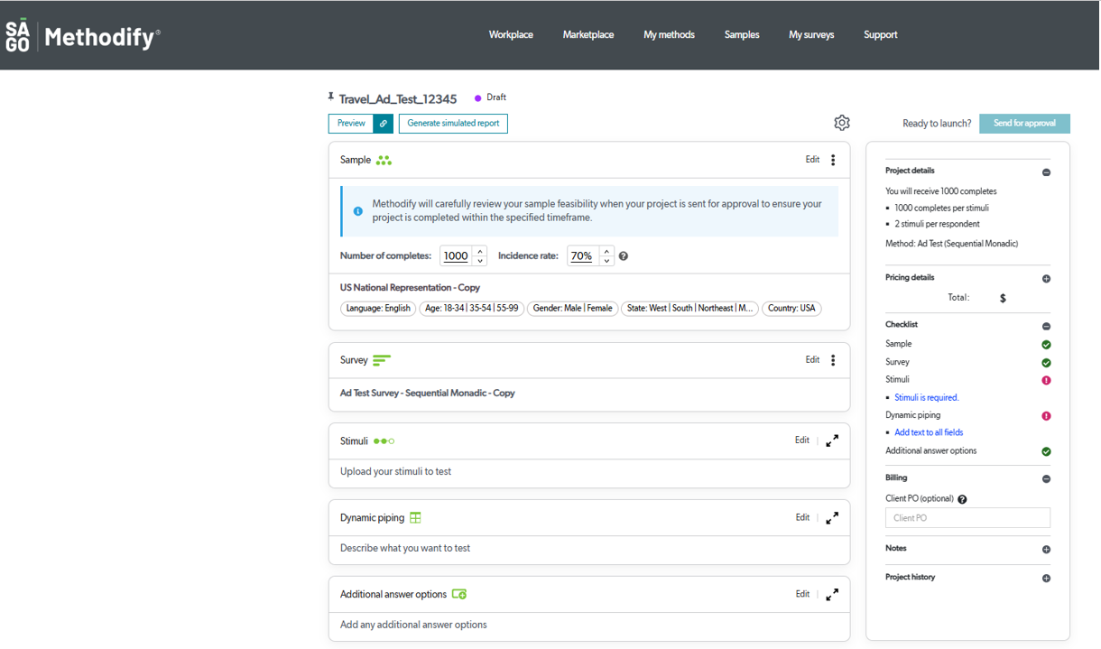
Task: Expand Additional answer options fullscreen
Action: (x=832, y=594)
